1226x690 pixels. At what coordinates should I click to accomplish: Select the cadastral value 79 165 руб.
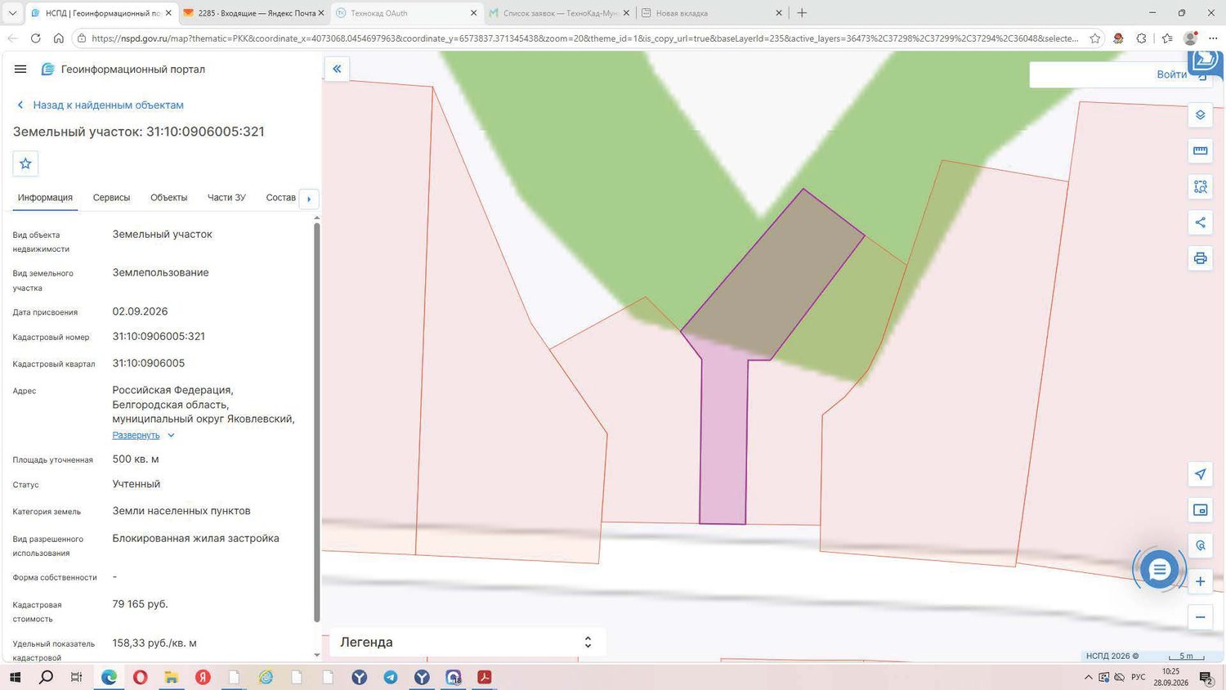[141, 604]
